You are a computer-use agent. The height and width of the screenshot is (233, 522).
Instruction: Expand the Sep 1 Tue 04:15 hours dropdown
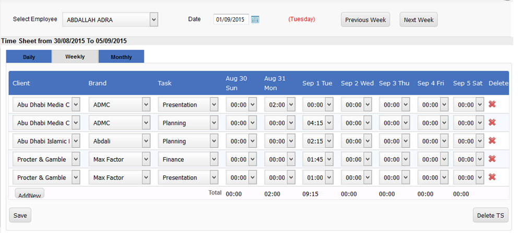pos(318,123)
